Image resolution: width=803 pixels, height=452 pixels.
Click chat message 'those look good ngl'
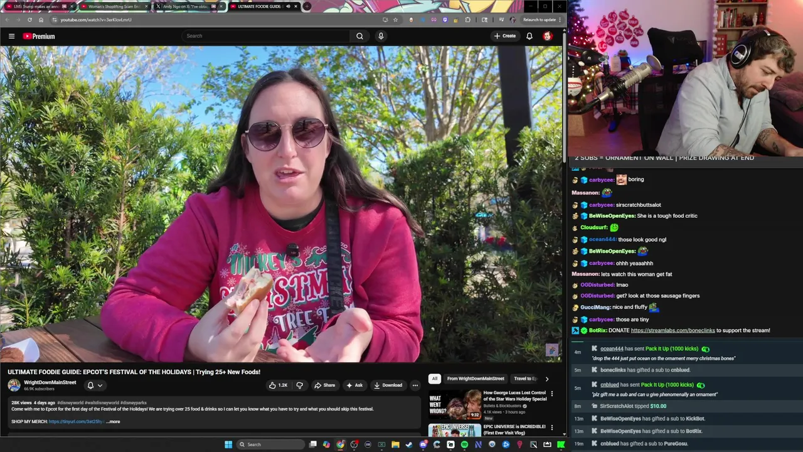click(x=642, y=239)
